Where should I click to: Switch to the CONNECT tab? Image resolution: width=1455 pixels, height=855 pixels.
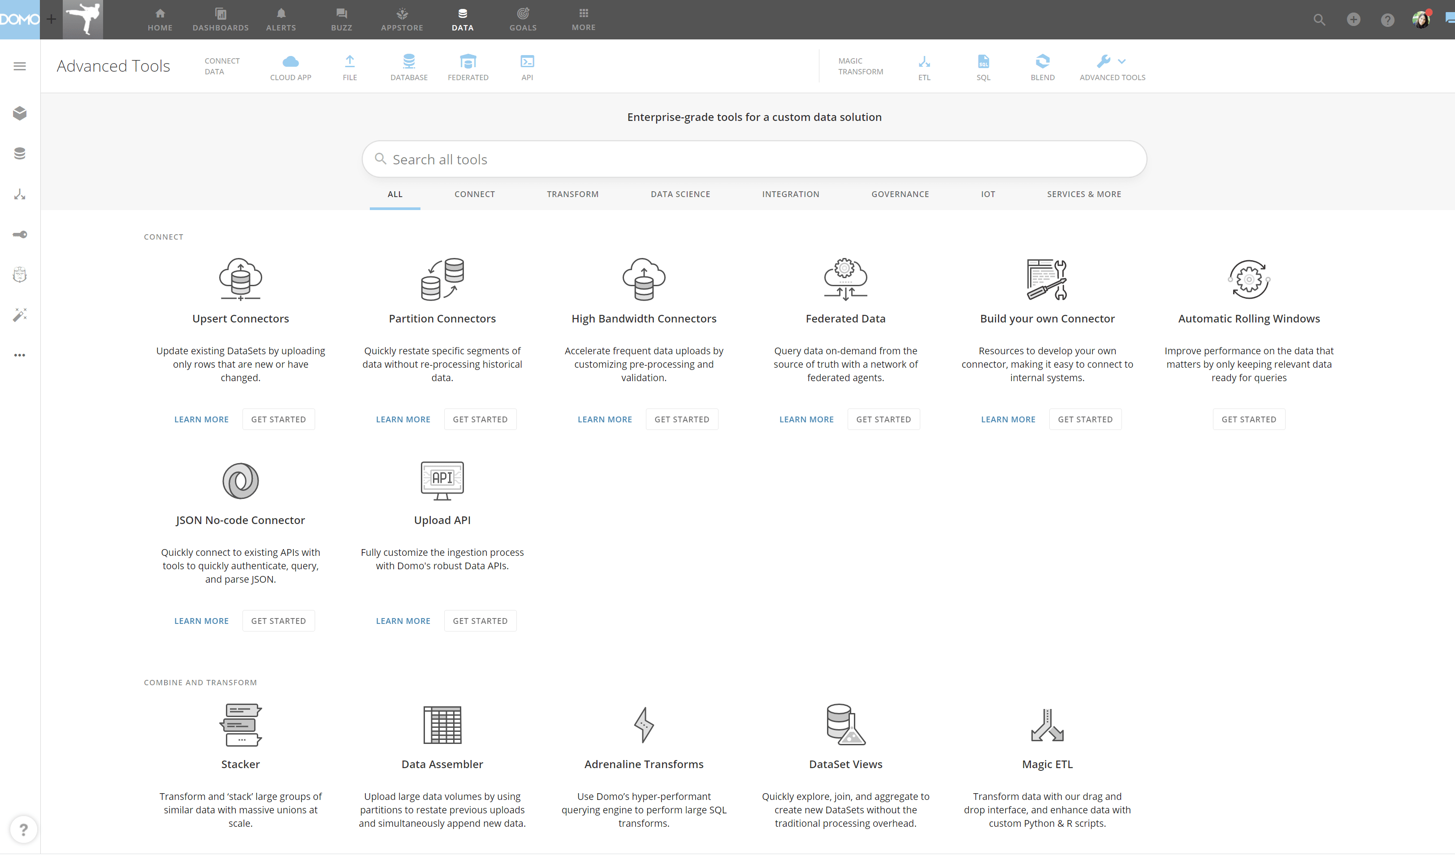pyautogui.click(x=475, y=194)
